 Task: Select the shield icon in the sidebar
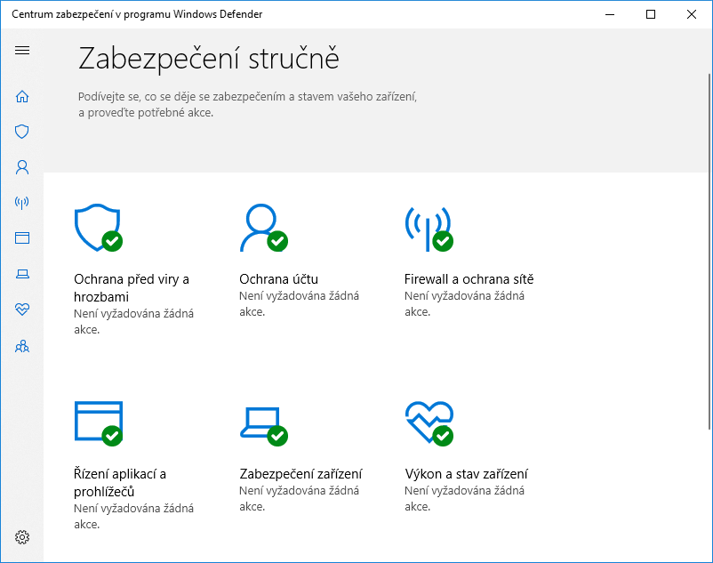point(22,132)
